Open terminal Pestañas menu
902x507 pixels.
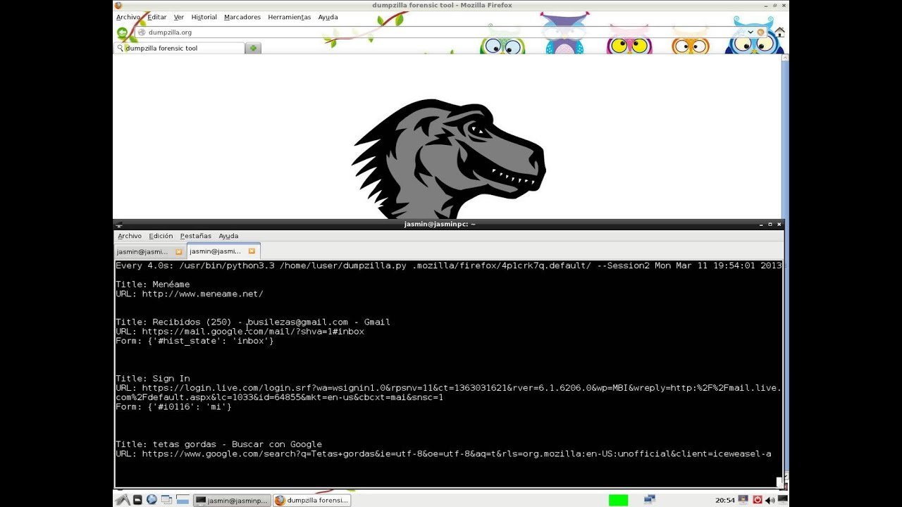(196, 236)
